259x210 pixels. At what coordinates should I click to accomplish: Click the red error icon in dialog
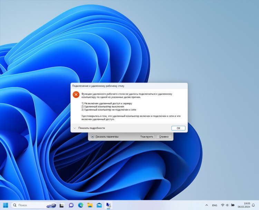[76, 95]
